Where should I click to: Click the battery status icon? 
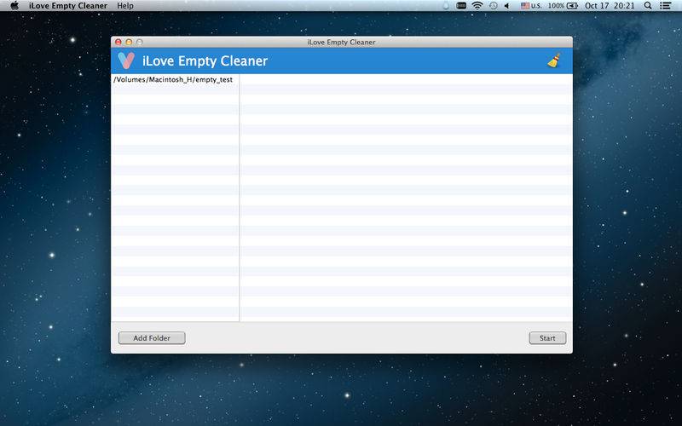(x=572, y=6)
